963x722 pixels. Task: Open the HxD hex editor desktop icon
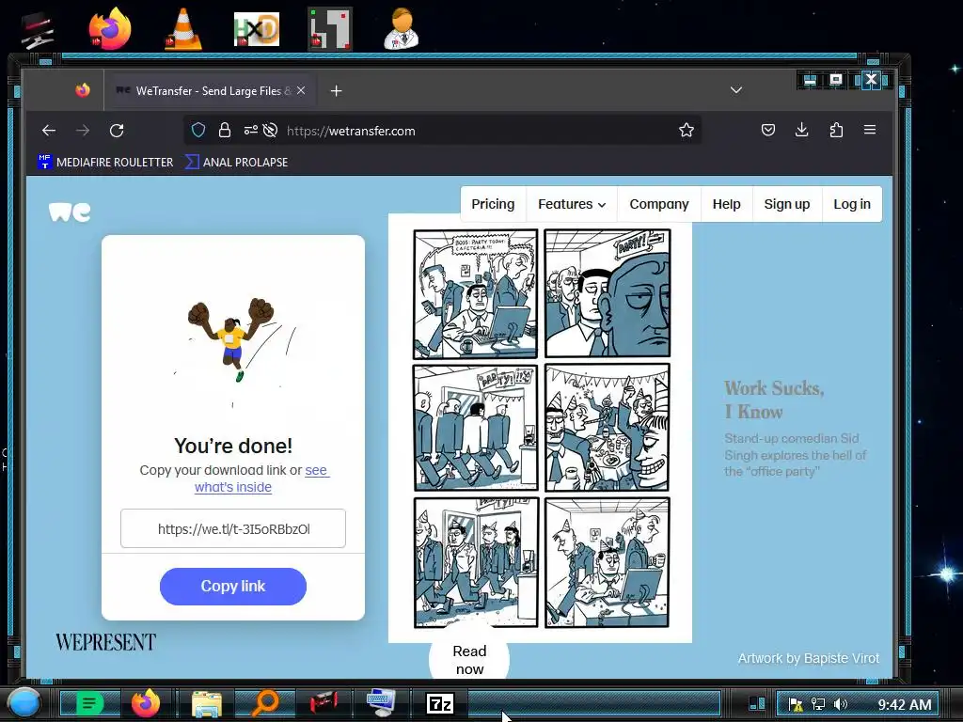(257, 29)
